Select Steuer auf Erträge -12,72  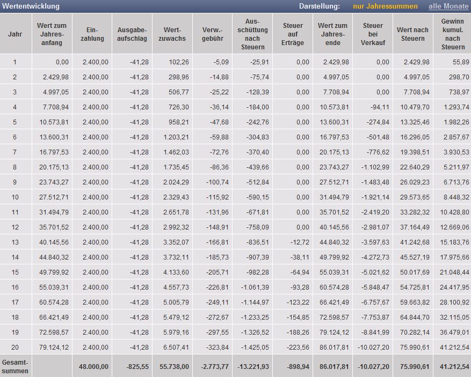tap(300, 242)
